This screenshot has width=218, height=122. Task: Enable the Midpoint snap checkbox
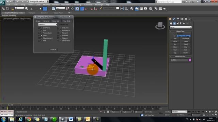click(61, 38)
